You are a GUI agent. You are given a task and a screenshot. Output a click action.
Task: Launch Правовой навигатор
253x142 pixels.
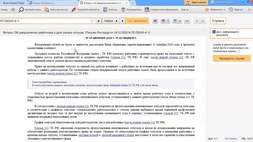click(x=85, y=9)
